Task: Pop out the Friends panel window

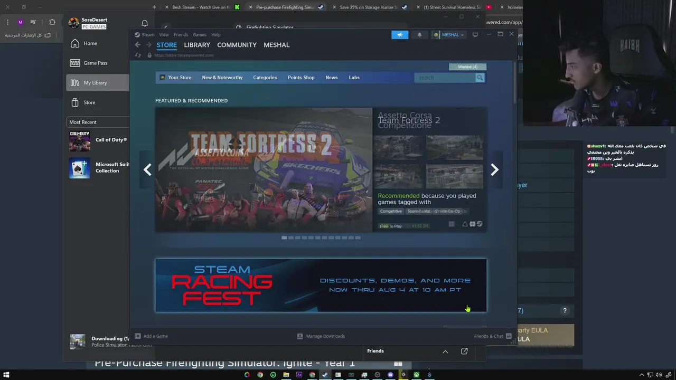Action: (464, 351)
